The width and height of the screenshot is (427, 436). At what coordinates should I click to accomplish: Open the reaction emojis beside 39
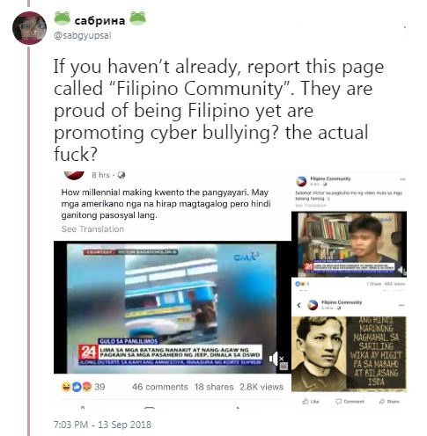[x=77, y=387]
